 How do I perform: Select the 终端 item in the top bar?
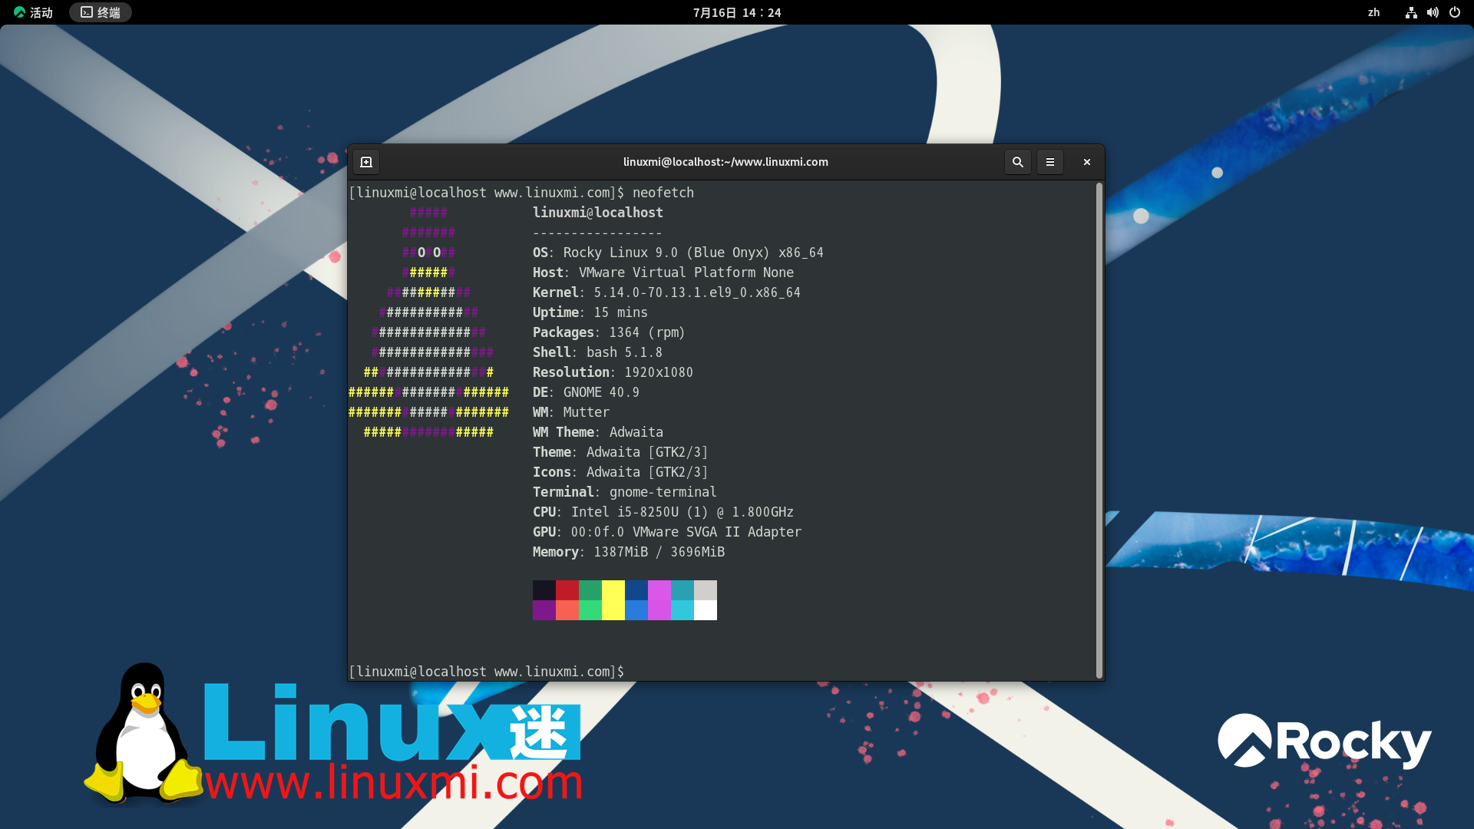click(101, 12)
